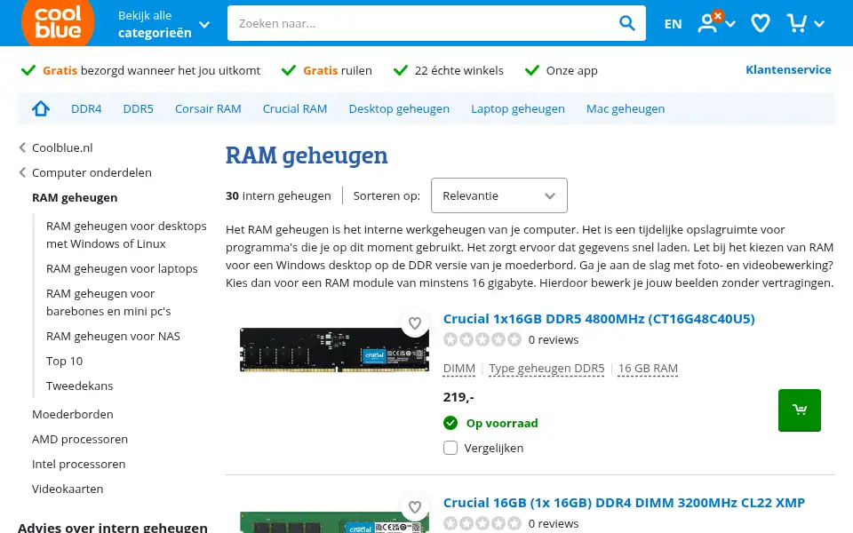This screenshot has width=853, height=533.
Task: Click 16 GB RAM spec label
Action: 648,368
